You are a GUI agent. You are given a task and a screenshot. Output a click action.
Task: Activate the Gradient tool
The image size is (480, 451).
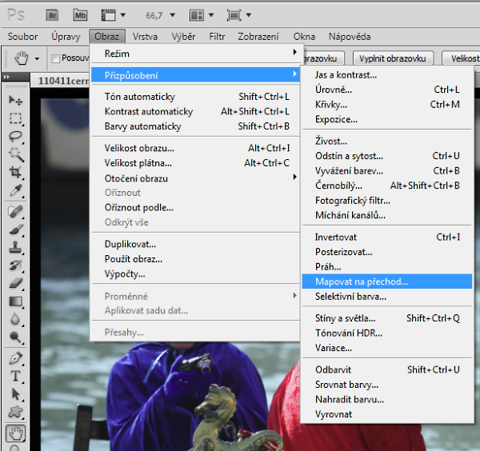coord(15,301)
